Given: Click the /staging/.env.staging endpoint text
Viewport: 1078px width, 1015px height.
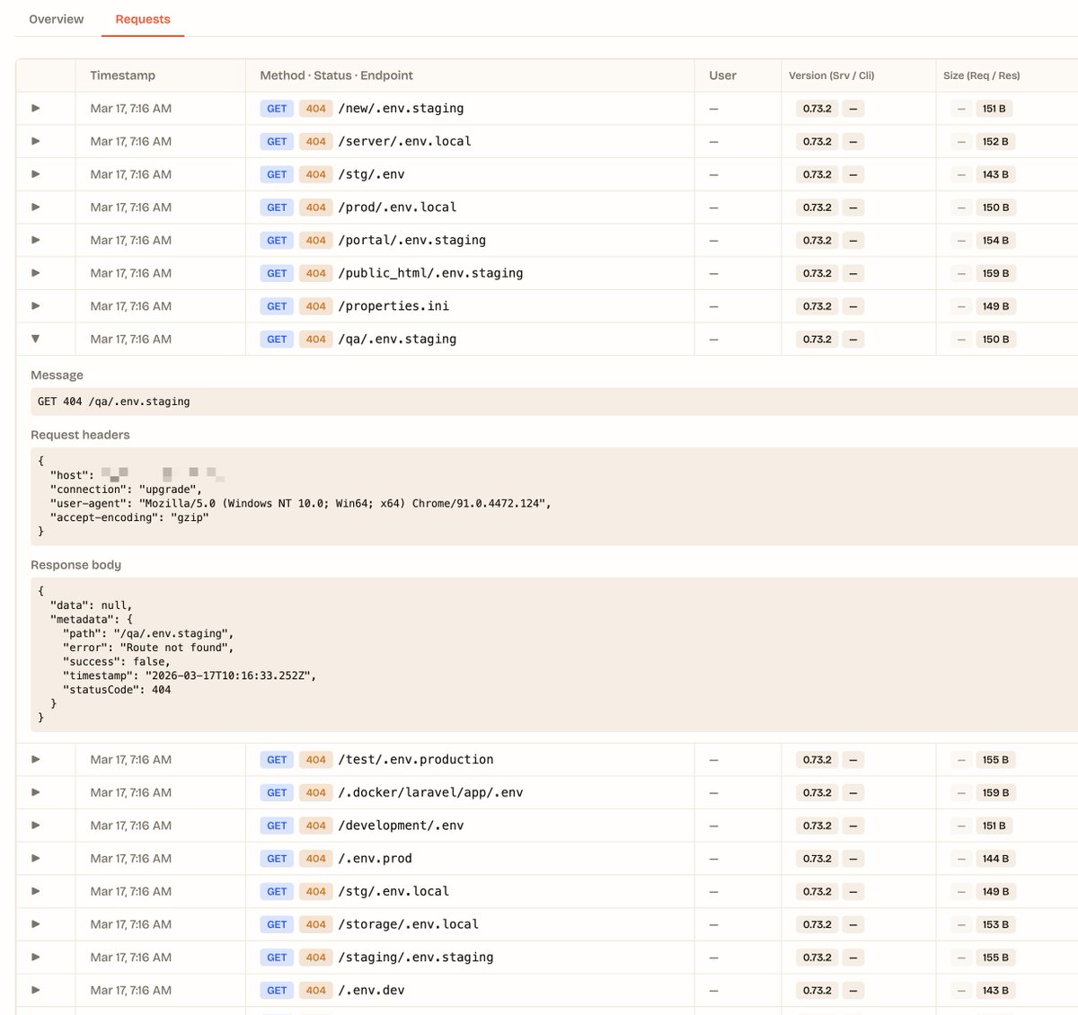Looking at the screenshot, I should (416, 957).
